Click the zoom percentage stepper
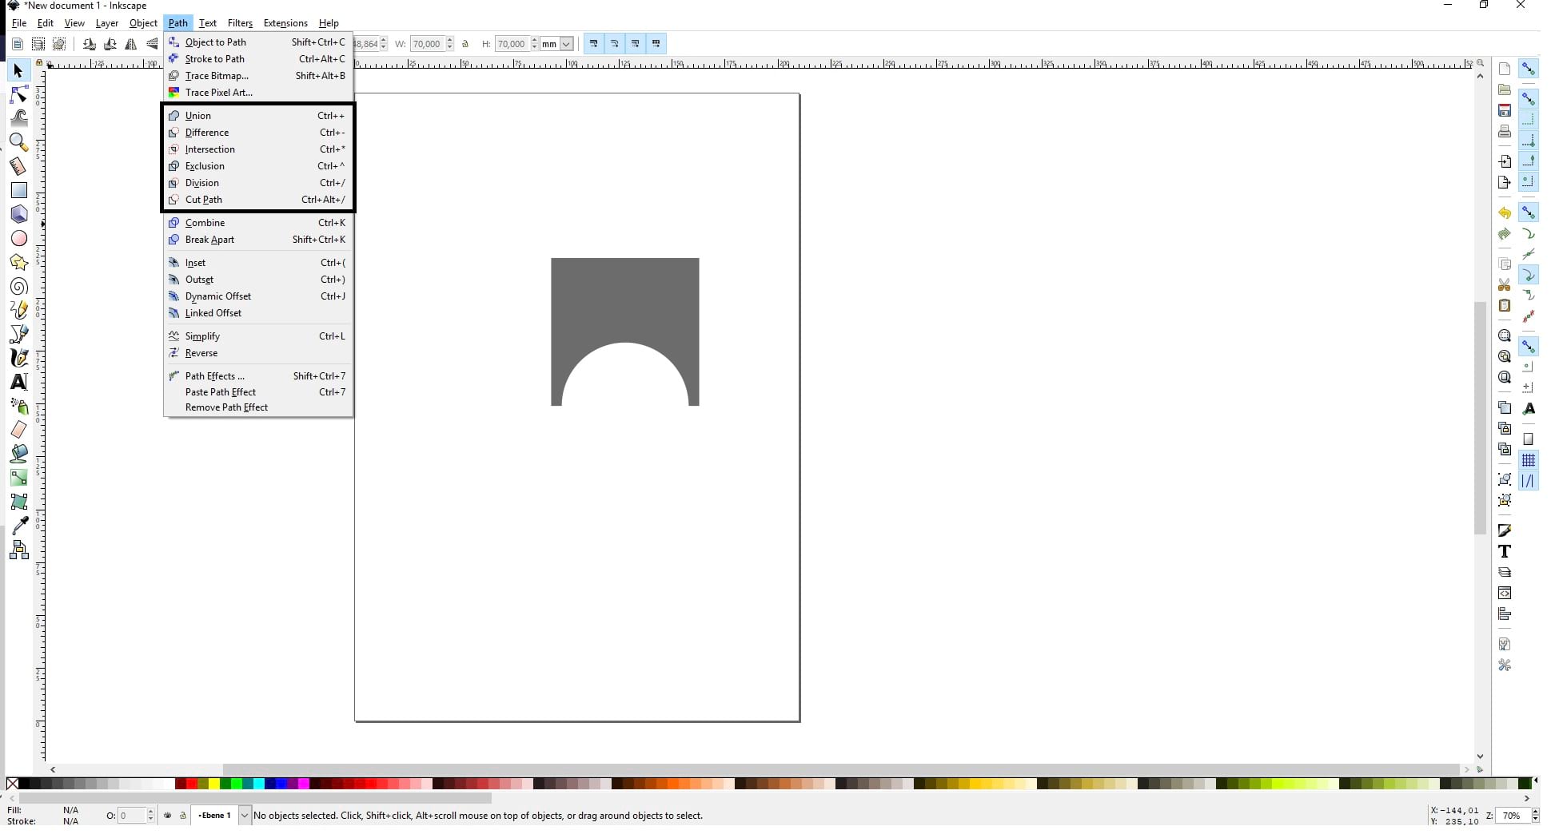The height and width of the screenshot is (834, 1551). (x=1535, y=816)
